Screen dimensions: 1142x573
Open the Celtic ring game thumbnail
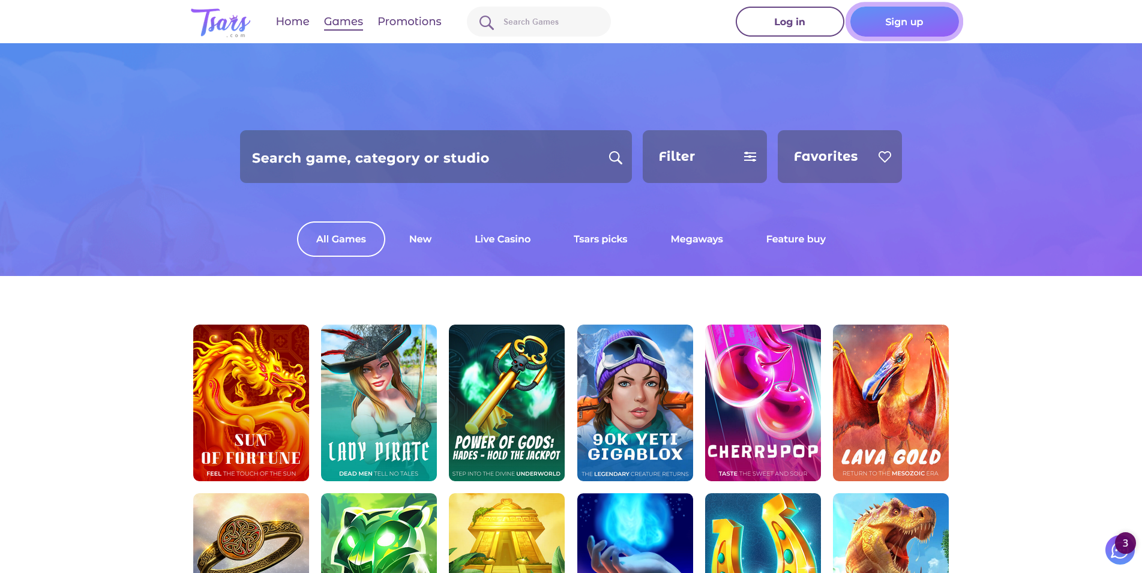(251, 533)
